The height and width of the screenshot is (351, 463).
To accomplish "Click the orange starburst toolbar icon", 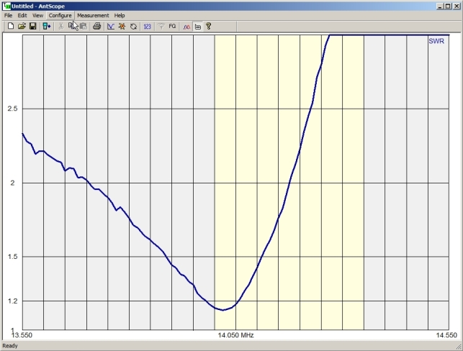I will 122,26.
